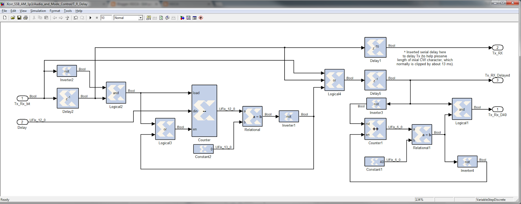521x204 pixels.
Task: Navigate back with left arrow icon
Action: [x=55, y=18]
